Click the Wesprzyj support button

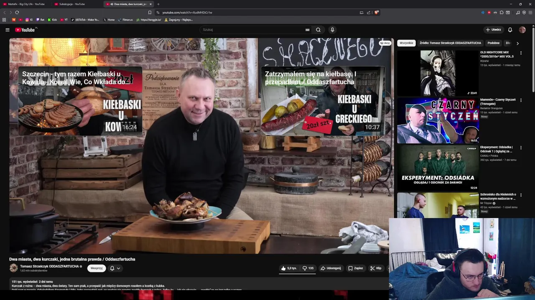pos(97,268)
